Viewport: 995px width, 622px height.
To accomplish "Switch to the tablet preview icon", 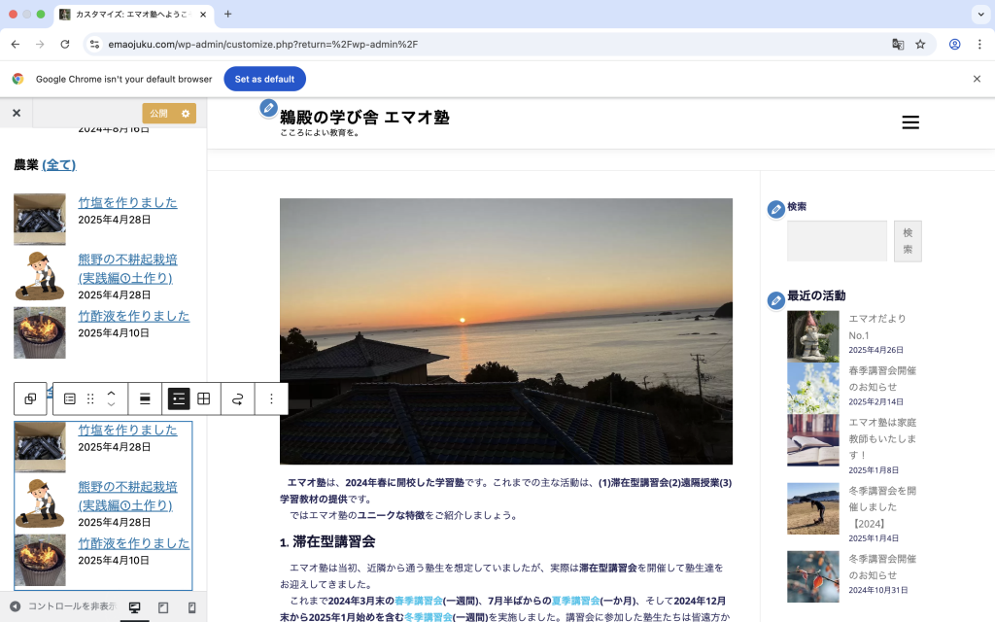I will tap(163, 607).
